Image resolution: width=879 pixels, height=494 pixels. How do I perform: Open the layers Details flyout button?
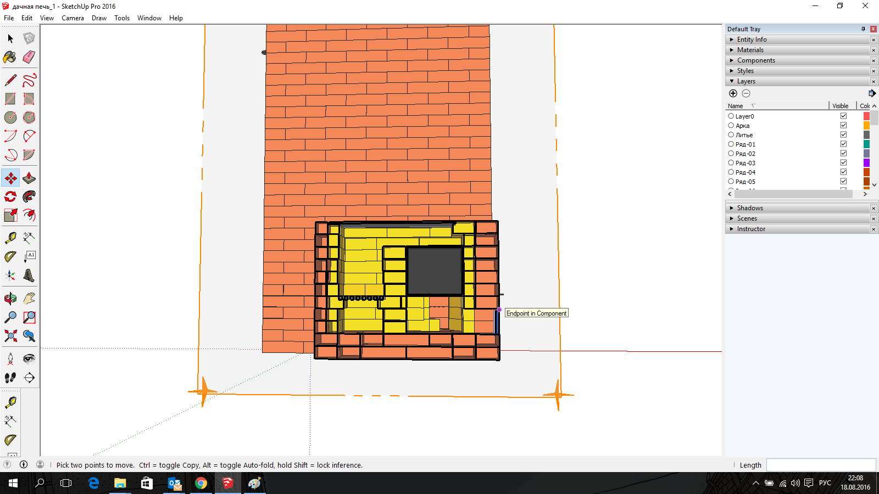coord(872,93)
